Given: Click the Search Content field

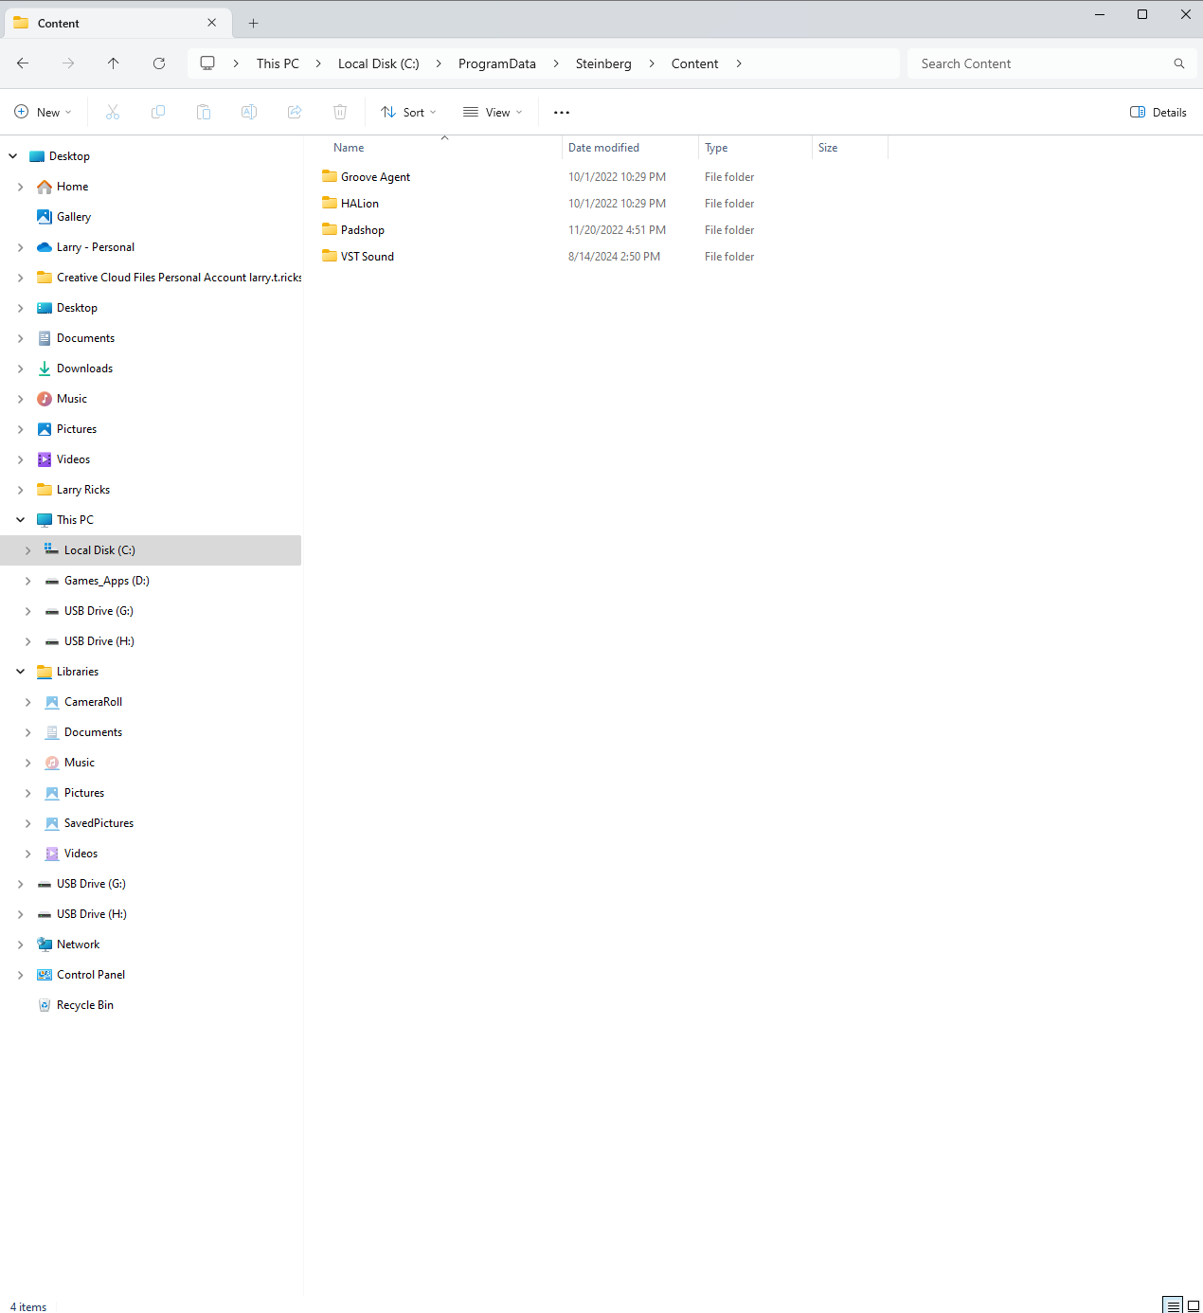Looking at the screenshot, I should tap(1052, 63).
